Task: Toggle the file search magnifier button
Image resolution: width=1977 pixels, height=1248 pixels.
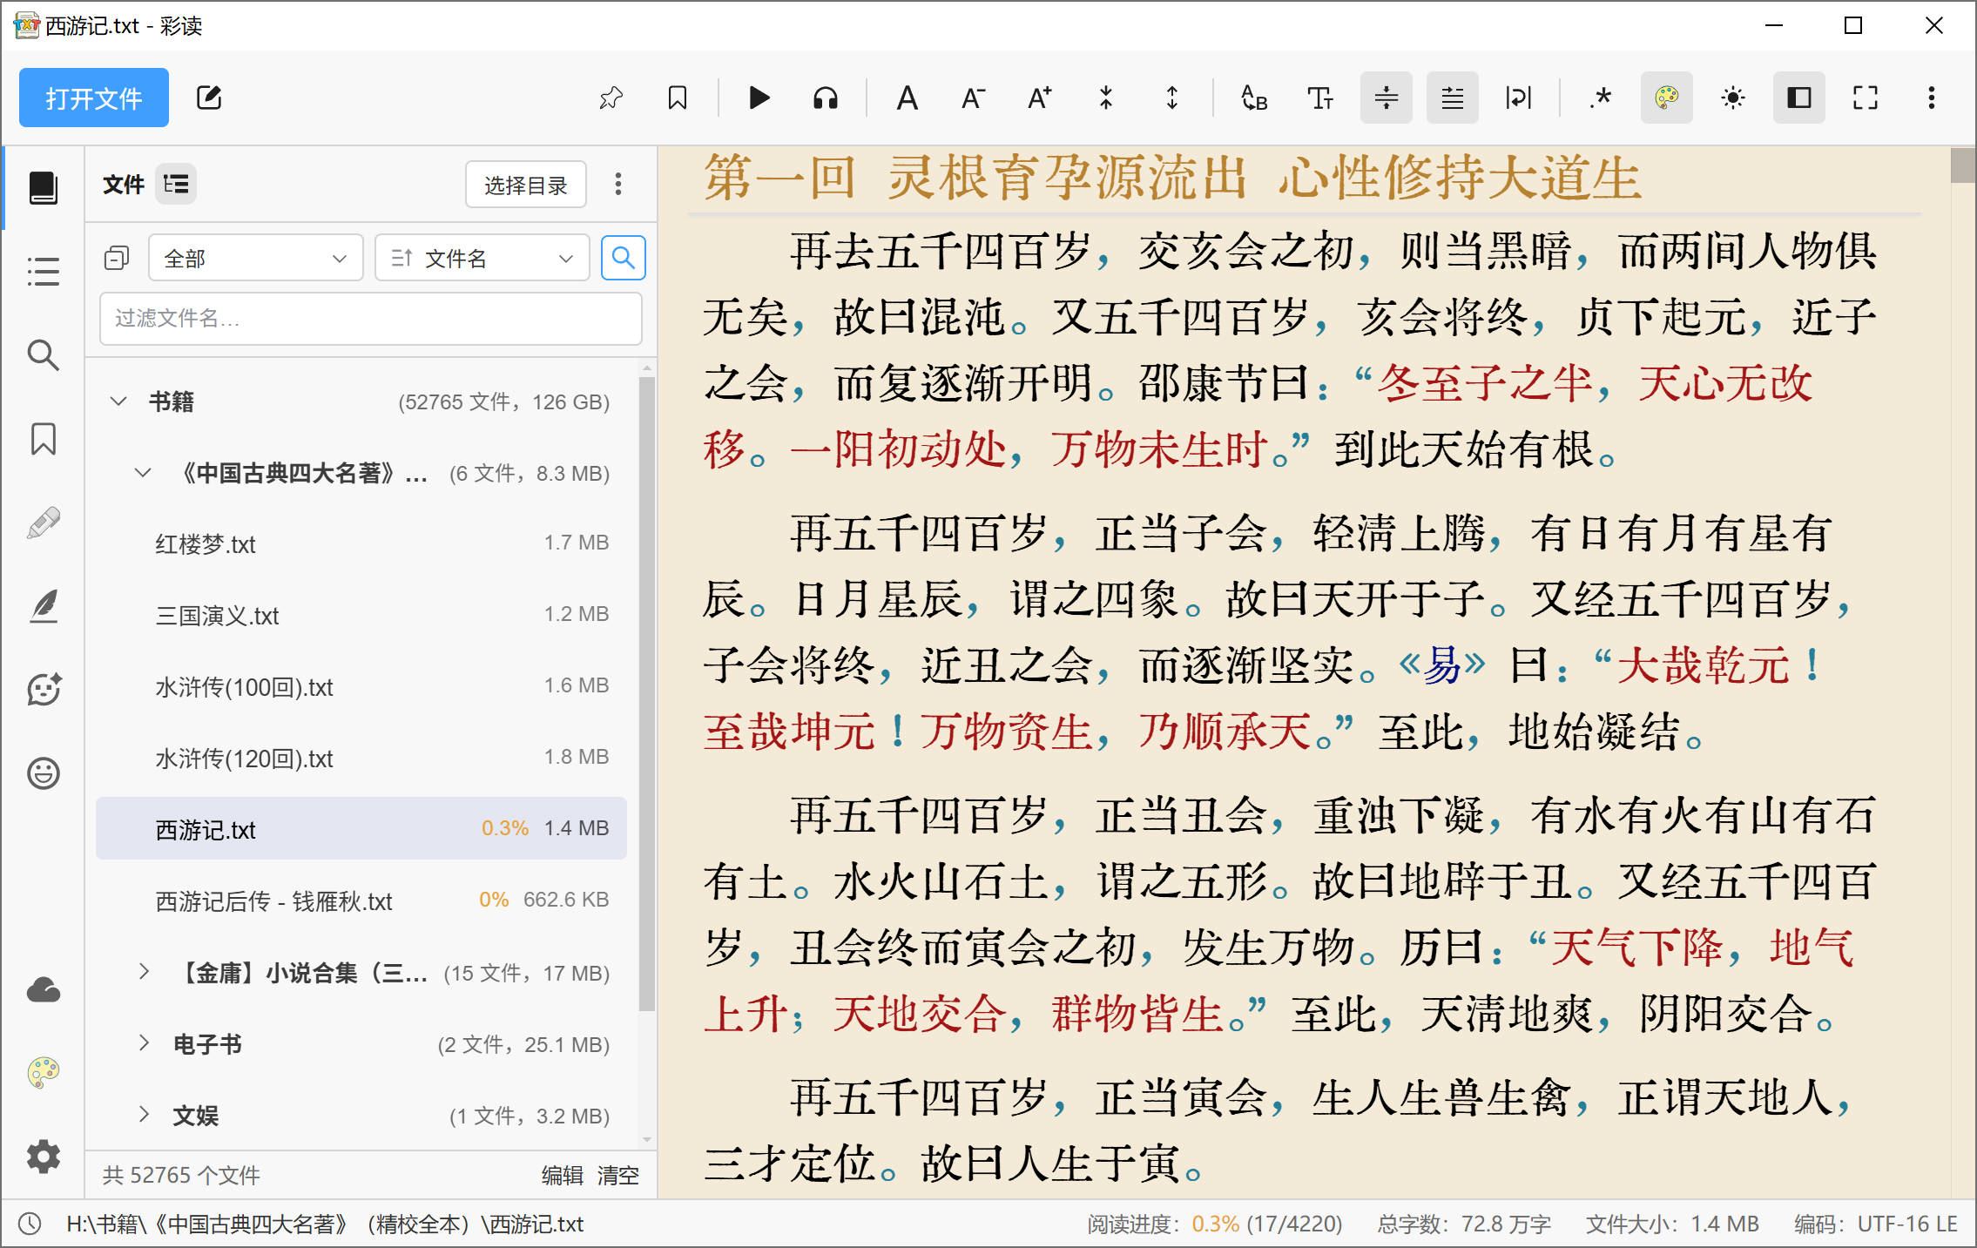Action: tap(624, 257)
